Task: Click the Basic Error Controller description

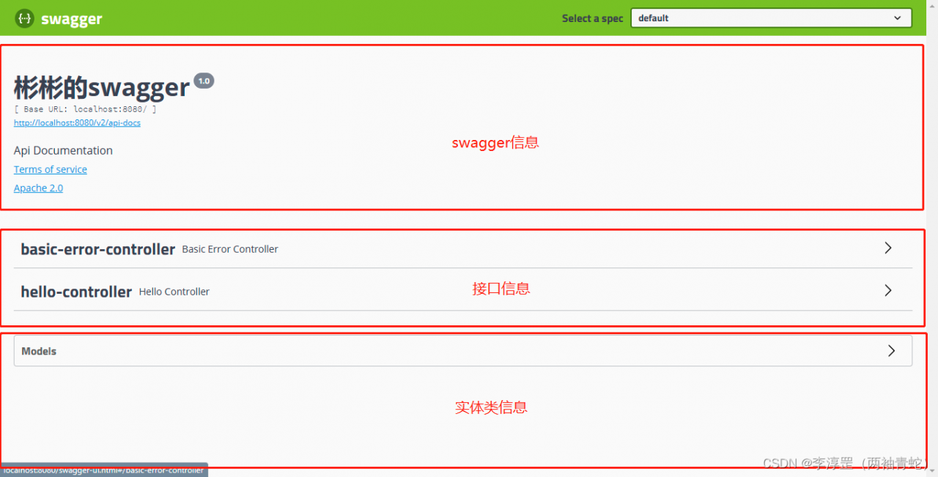Action: coord(230,249)
